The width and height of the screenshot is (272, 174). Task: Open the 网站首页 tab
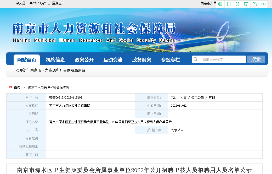26,60
